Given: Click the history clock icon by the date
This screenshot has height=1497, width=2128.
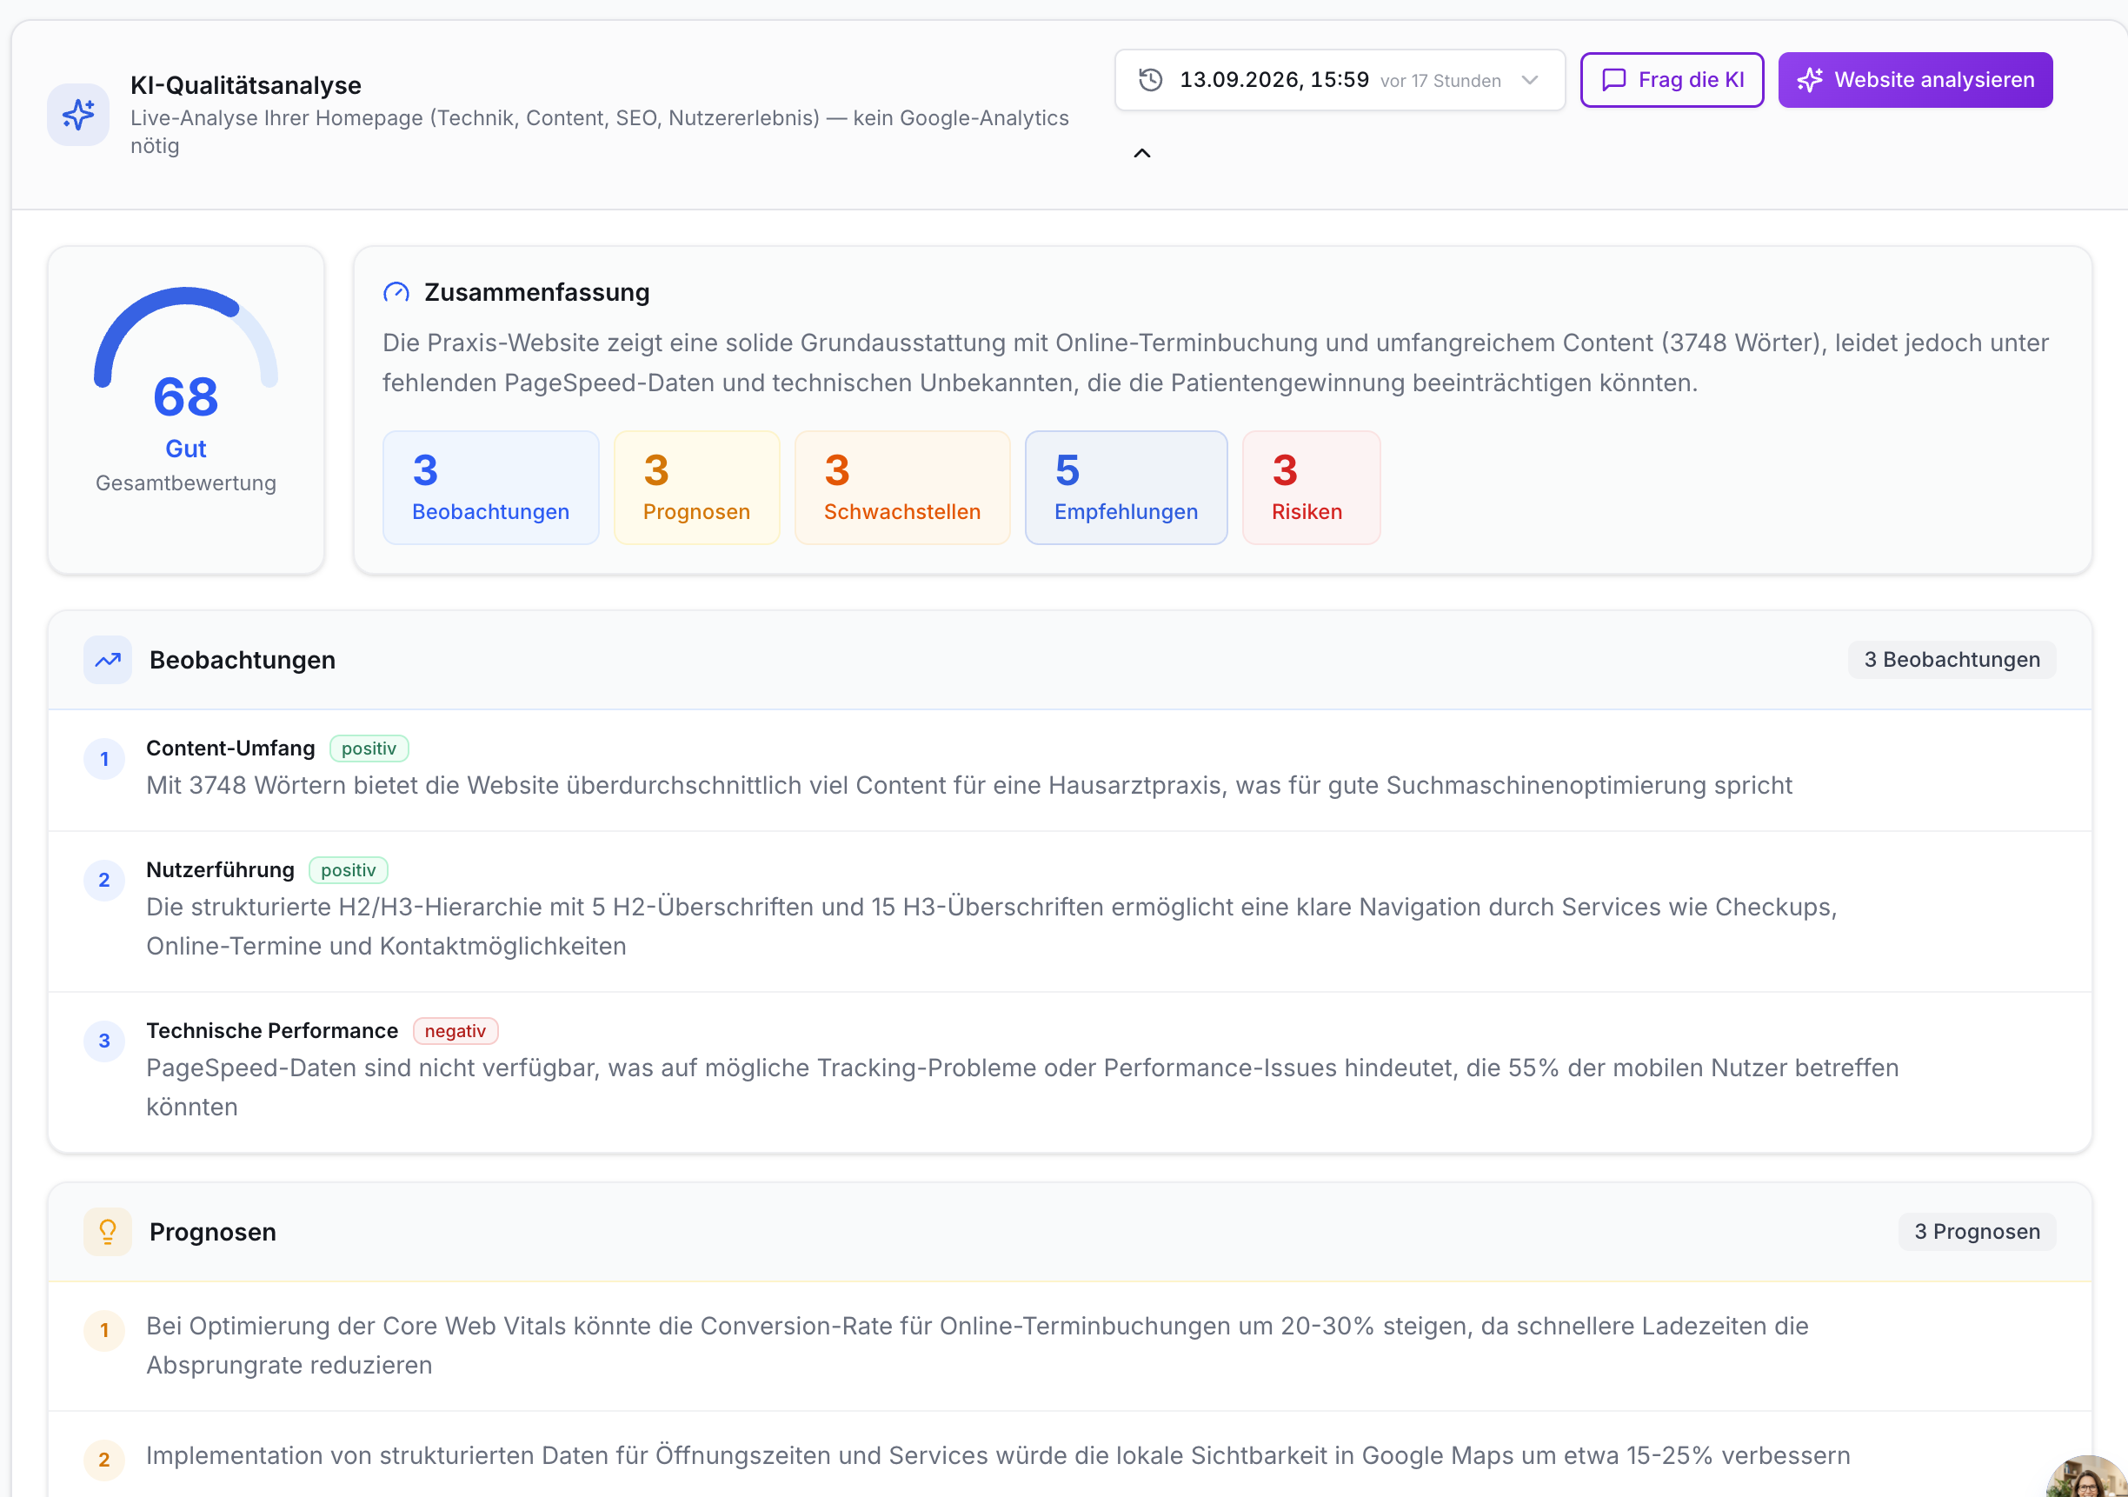Looking at the screenshot, I should 1150,80.
